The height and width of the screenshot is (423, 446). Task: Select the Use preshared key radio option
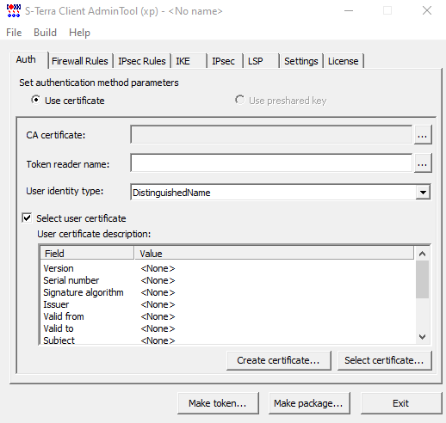tap(239, 100)
